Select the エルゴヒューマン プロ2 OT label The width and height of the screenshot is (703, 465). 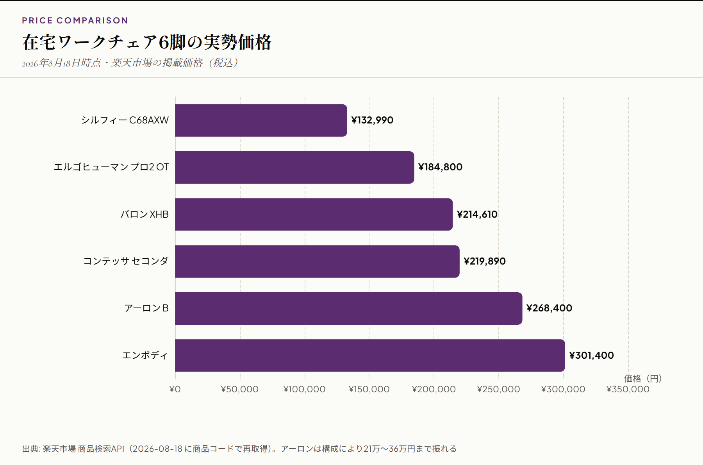click(111, 167)
